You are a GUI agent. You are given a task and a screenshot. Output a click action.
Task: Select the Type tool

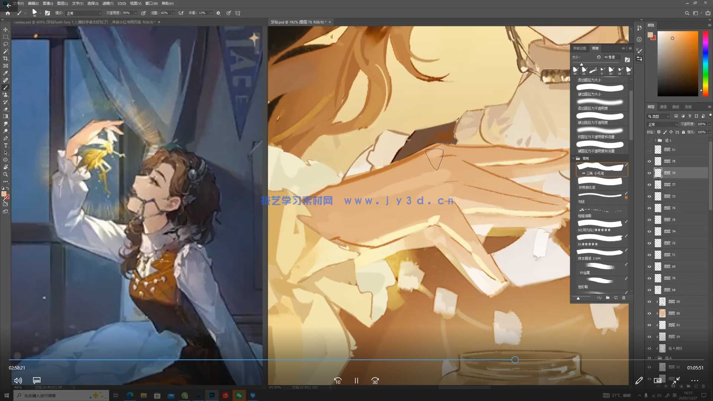[6, 146]
